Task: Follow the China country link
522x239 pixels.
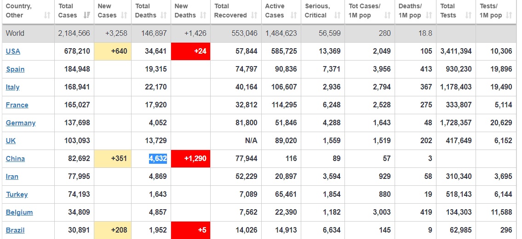Action: [15, 159]
